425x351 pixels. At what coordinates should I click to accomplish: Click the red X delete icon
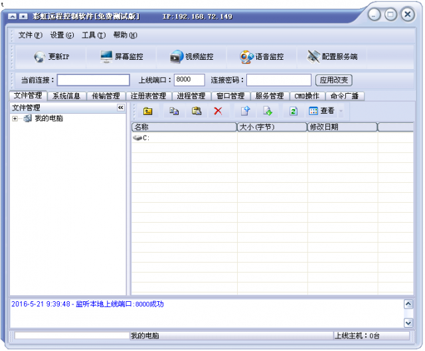coord(218,111)
